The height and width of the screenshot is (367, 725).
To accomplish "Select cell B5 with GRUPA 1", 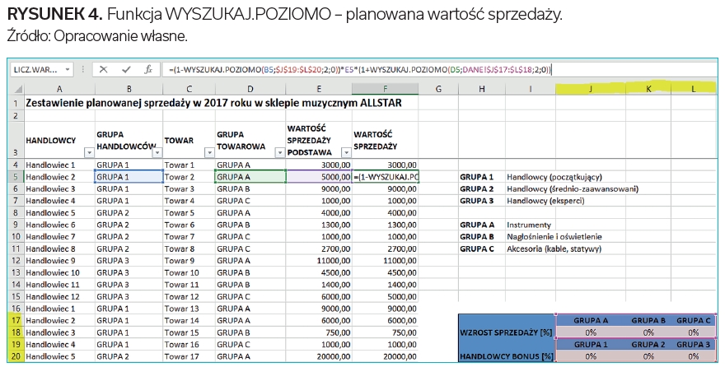I will (128, 177).
